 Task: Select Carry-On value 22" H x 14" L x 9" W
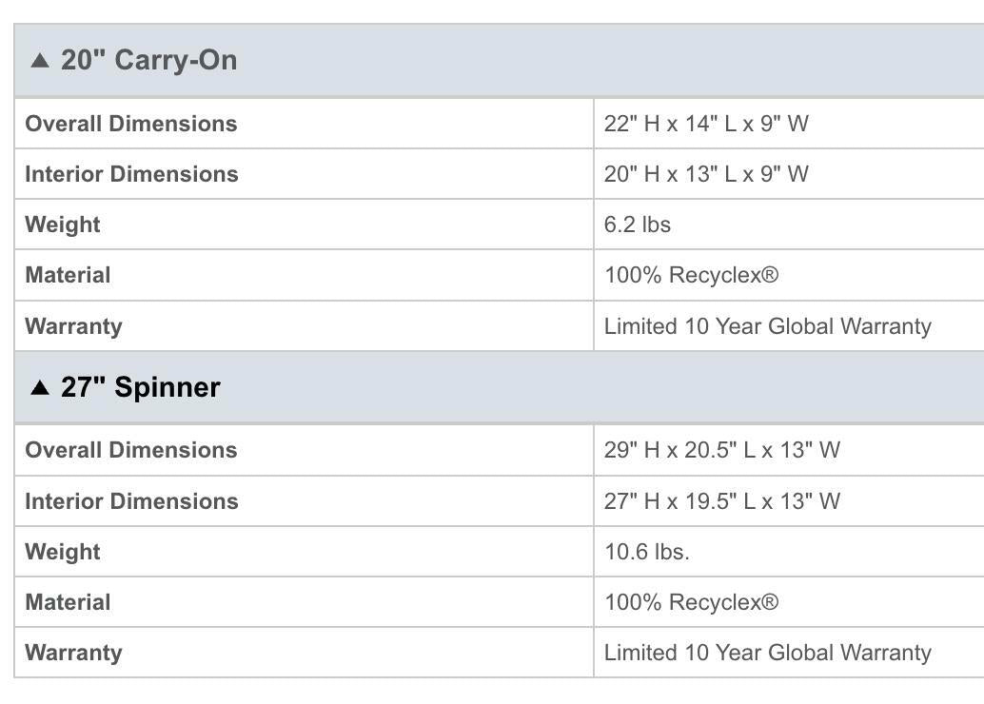coord(706,124)
